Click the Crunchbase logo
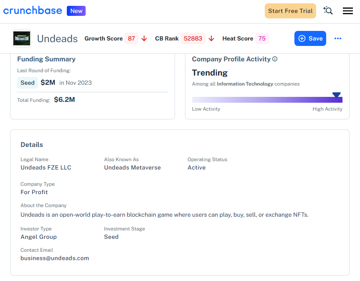360x281 pixels. 33,10
